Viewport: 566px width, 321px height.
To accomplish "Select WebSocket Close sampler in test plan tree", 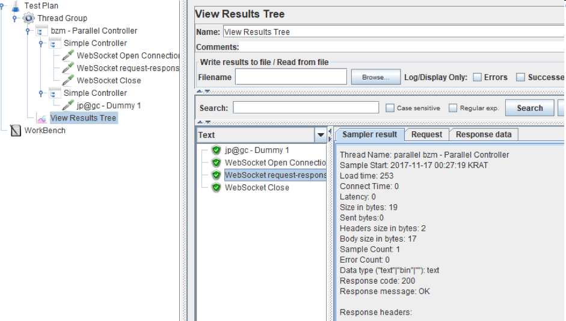I will 109,80.
